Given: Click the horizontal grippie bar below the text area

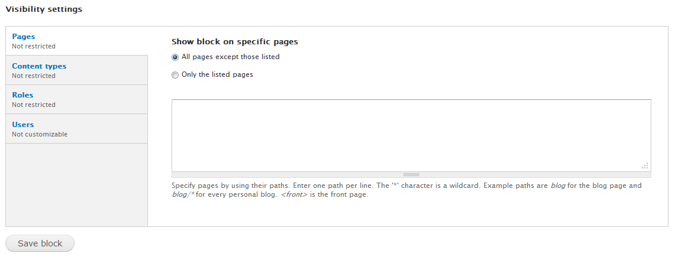Looking at the screenshot, I should 411,174.
